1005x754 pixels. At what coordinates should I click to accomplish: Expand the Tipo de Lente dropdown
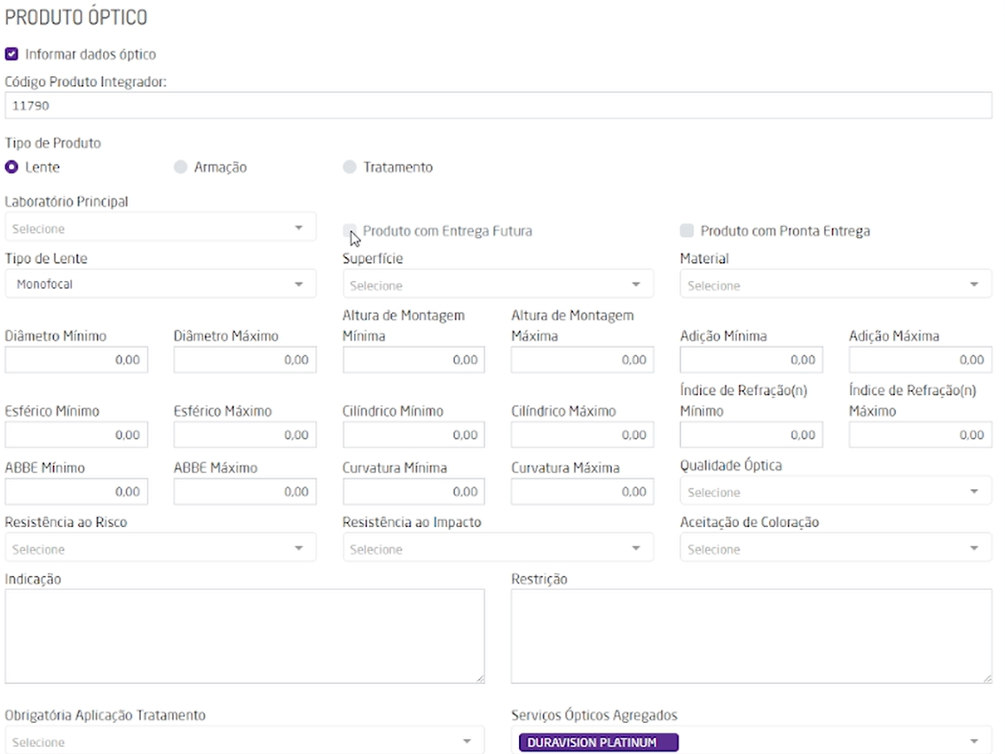coord(160,284)
